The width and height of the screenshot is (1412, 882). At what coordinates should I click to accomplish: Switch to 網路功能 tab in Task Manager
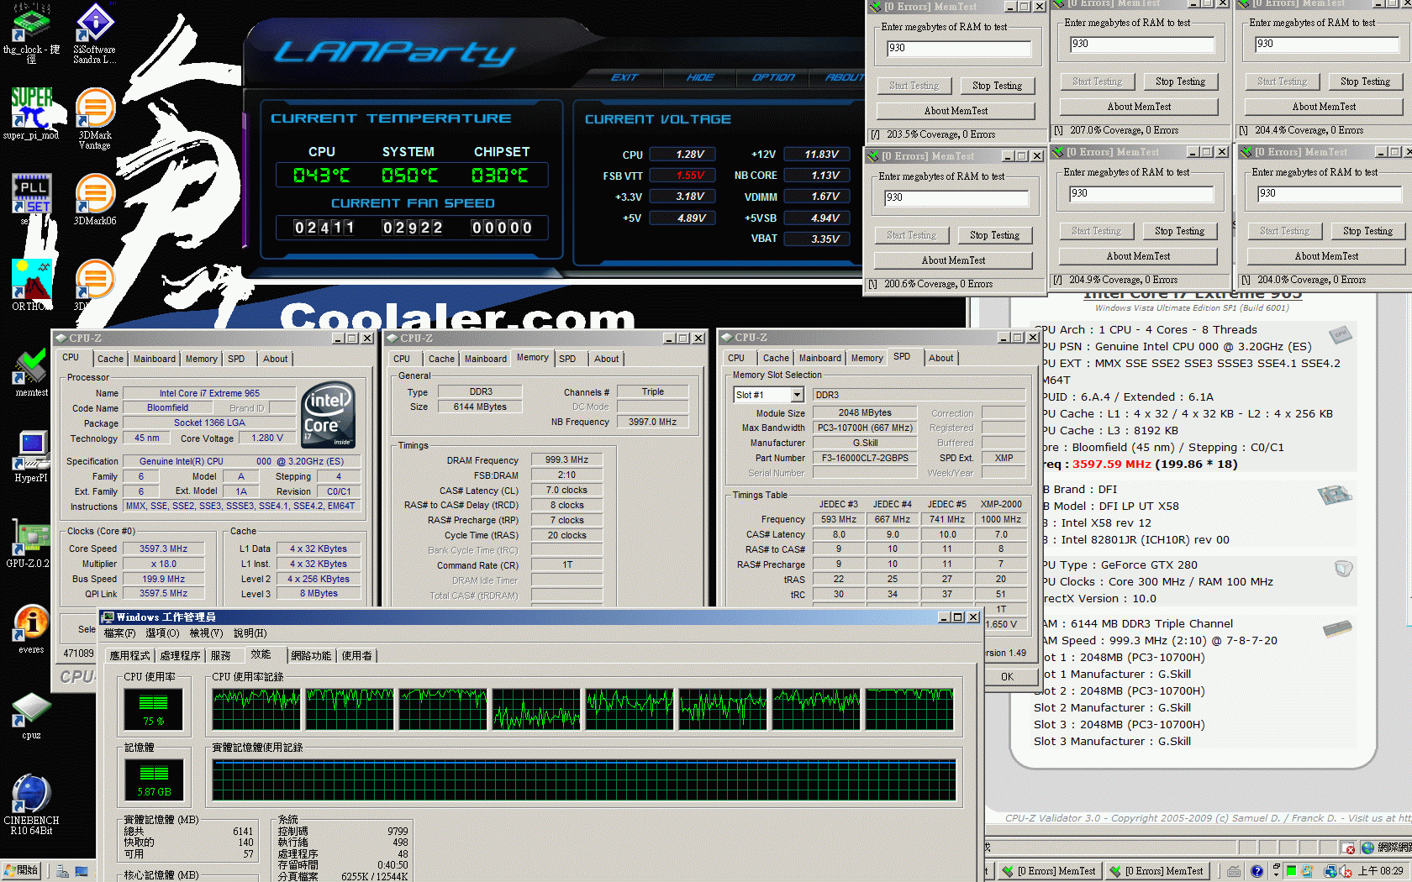(x=311, y=656)
